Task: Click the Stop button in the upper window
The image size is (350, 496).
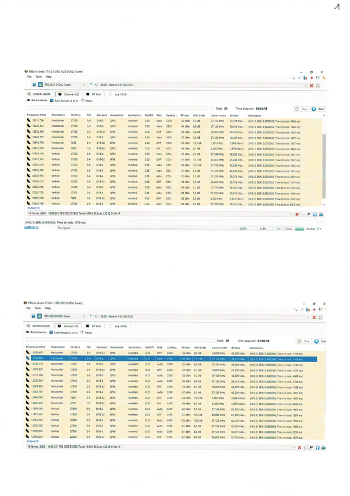Action: (301, 109)
